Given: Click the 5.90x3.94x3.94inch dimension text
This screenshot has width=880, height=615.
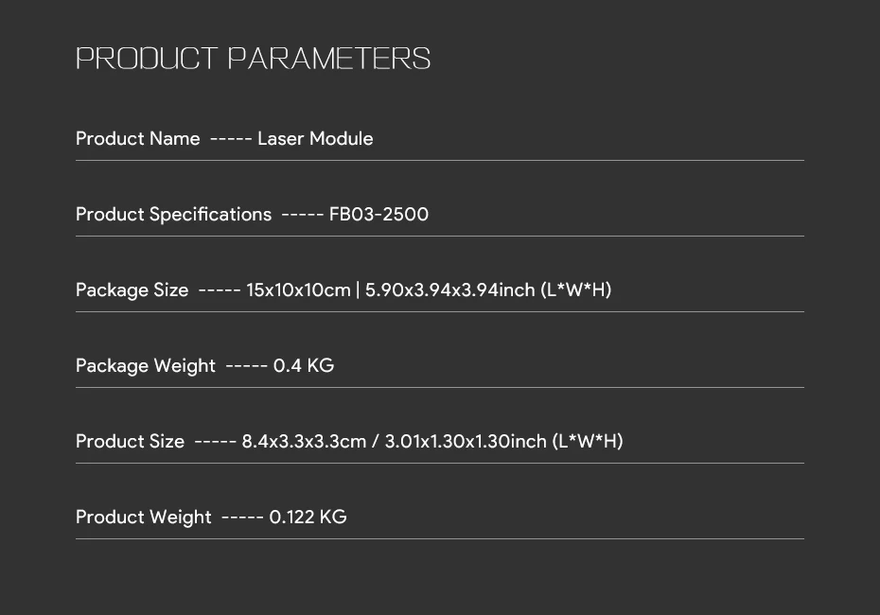Looking at the screenshot, I should (x=450, y=290).
